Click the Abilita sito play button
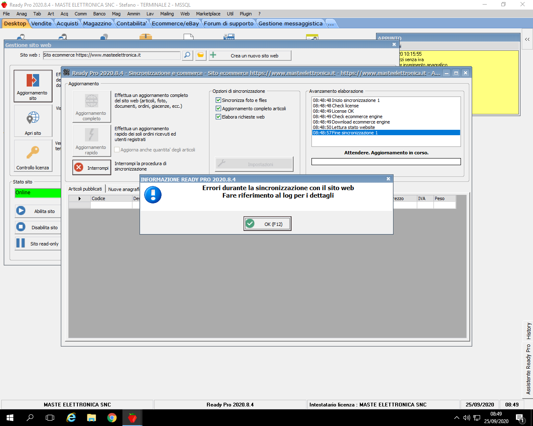This screenshot has height=426, width=533. [38, 211]
